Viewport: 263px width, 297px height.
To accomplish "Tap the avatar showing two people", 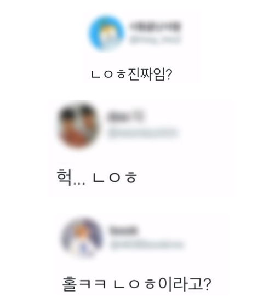I will click(79, 125).
